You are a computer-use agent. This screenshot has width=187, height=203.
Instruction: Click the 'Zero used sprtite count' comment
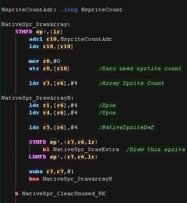click(140, 68)
